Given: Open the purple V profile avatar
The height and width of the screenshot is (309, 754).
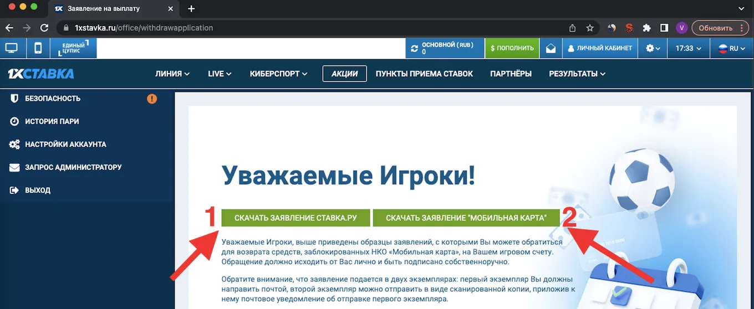Looking at the screenshot, I should [681, 28].
